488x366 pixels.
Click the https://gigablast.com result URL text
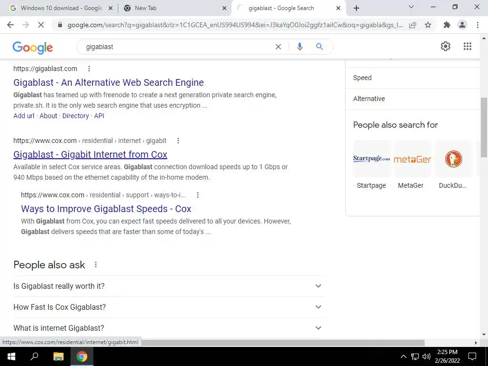click(45, 69)
